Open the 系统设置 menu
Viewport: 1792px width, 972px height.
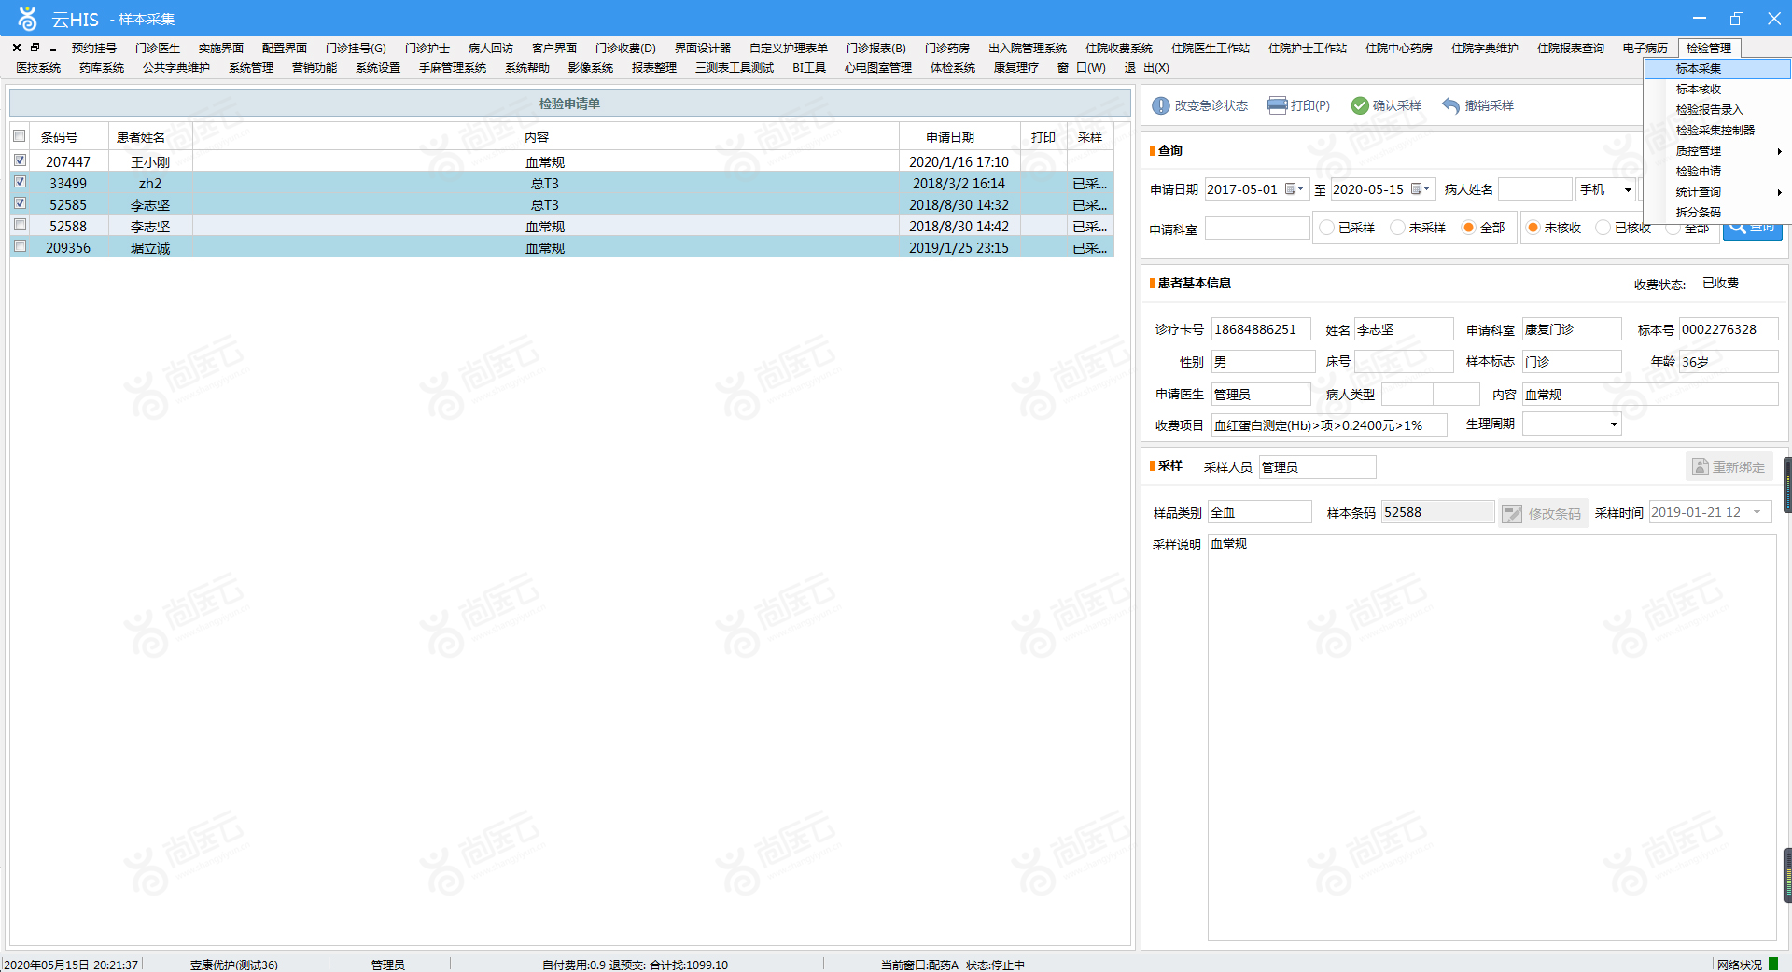378,68
